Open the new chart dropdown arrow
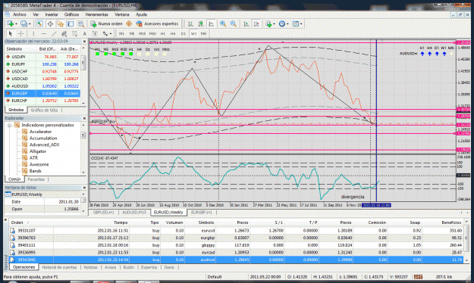The width and height of the screenshot is (474, 283). point(17,23)
